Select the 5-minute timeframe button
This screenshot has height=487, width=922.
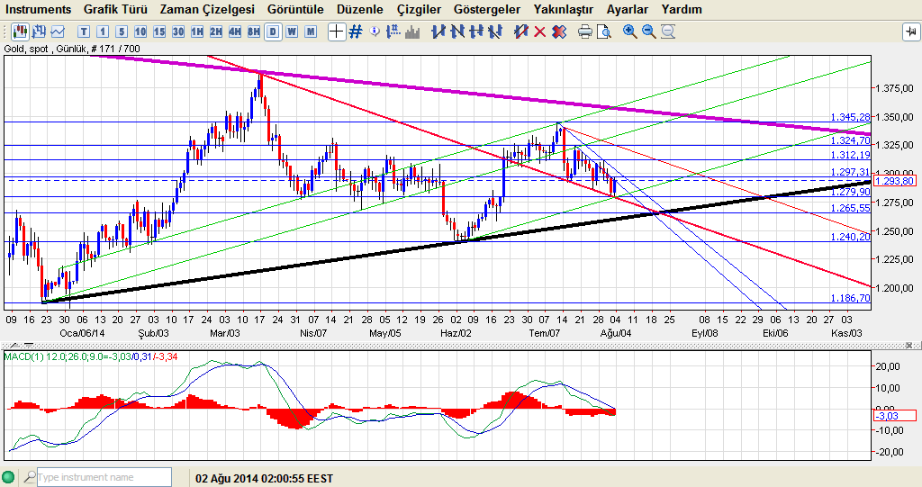click(x=122, y=32)
